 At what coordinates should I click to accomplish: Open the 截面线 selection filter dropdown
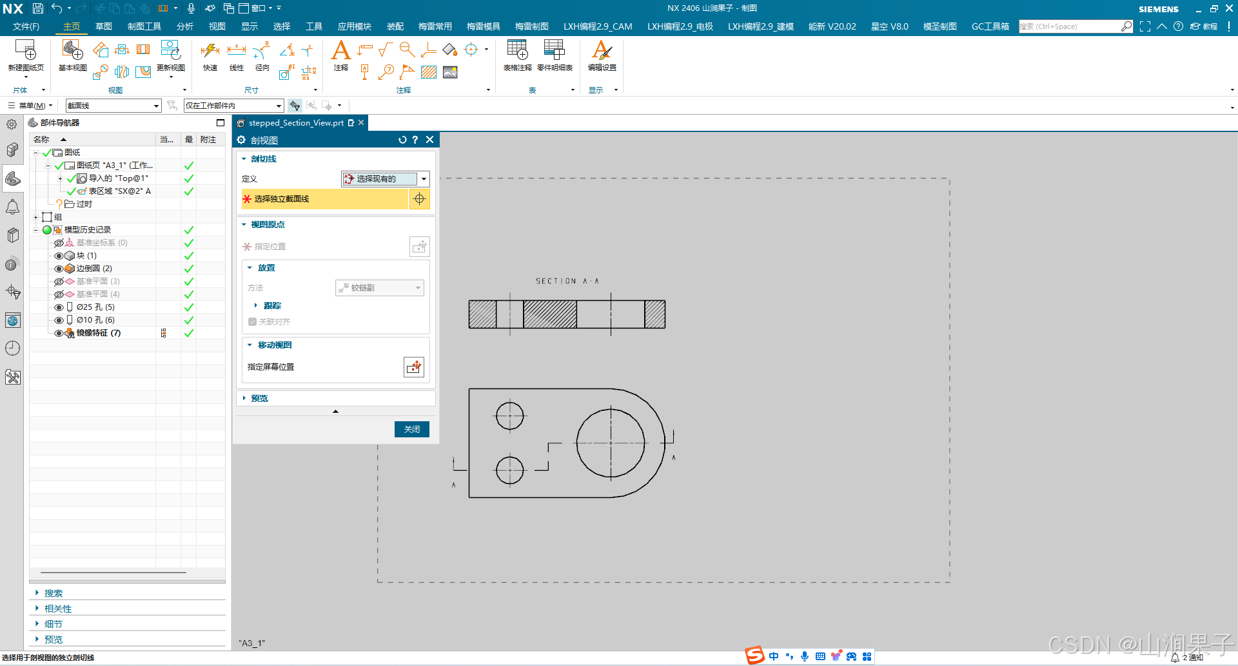point(113,106)
